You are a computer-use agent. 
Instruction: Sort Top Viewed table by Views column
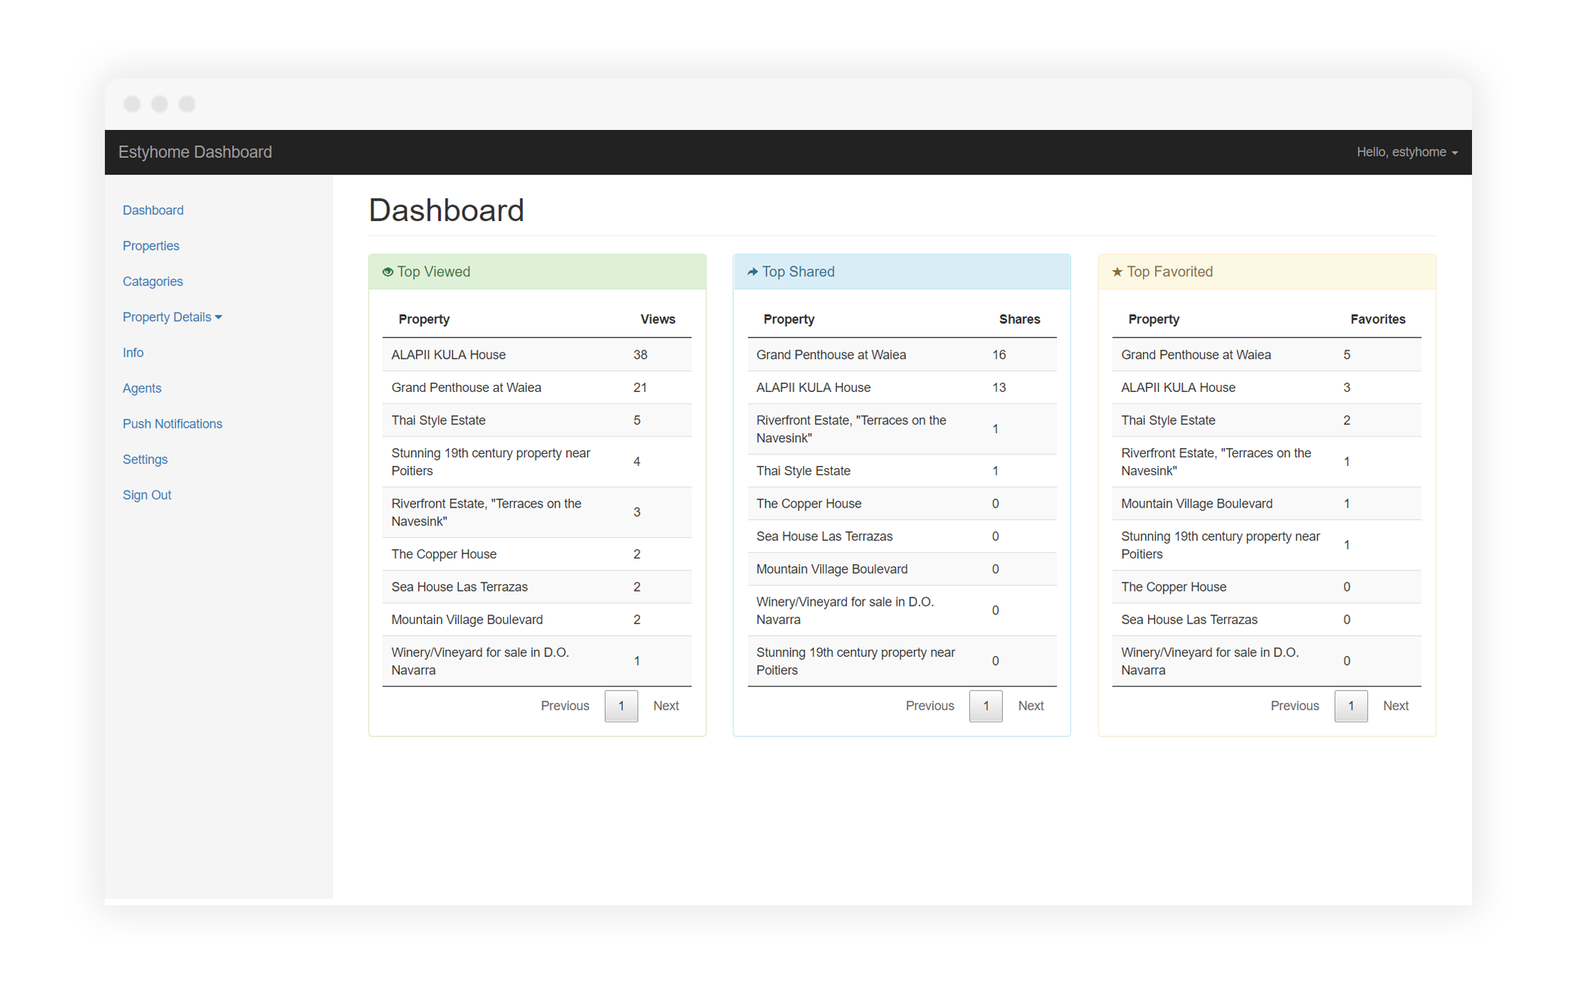pos(657,319)
